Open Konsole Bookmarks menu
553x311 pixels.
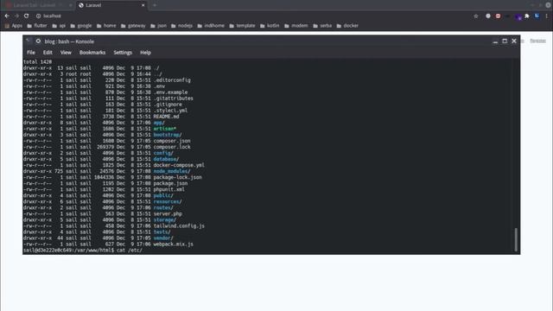coord(92,53)
